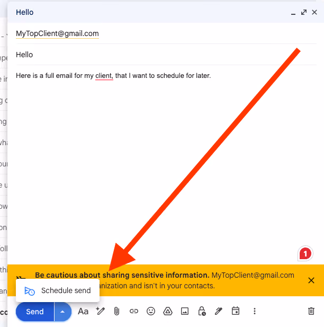Open formatting options (Aa) icon
The height and width of the screenshot is (327, 324).
pyautogui.click(x=83, y=311)
